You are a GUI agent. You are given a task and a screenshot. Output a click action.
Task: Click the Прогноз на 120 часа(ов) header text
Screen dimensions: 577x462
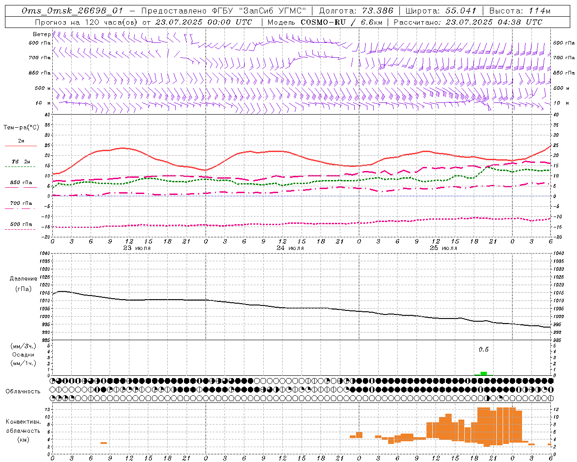(x=144, y=22)
